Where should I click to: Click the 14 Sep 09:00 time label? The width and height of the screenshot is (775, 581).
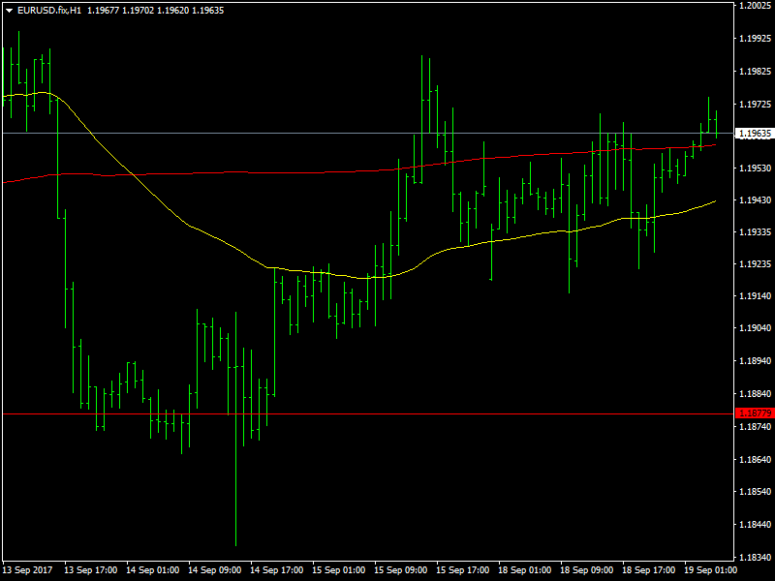coord(214,570)
